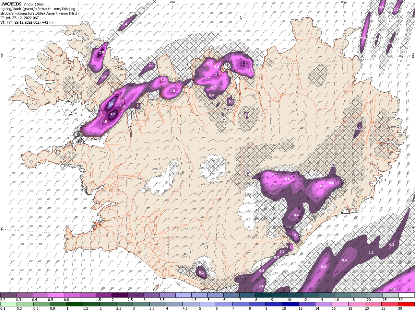Click the darkest purple 2 snow scale swatch
The image size is (415, 311).
tap(120, 295)
